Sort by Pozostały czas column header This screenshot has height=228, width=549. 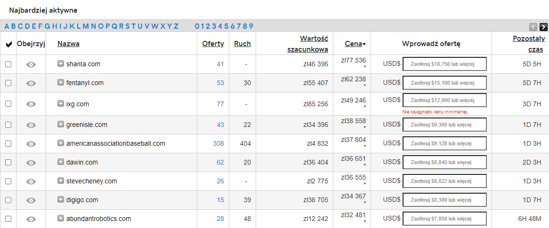[528, 44]
